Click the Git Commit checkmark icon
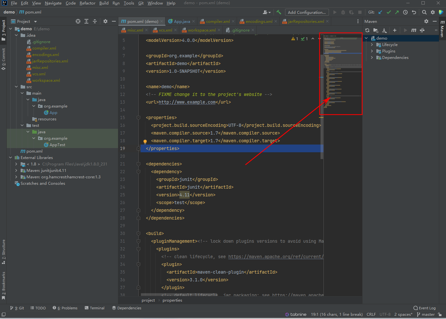This screenshot has height=319, width=446. [x=389, y=12]
